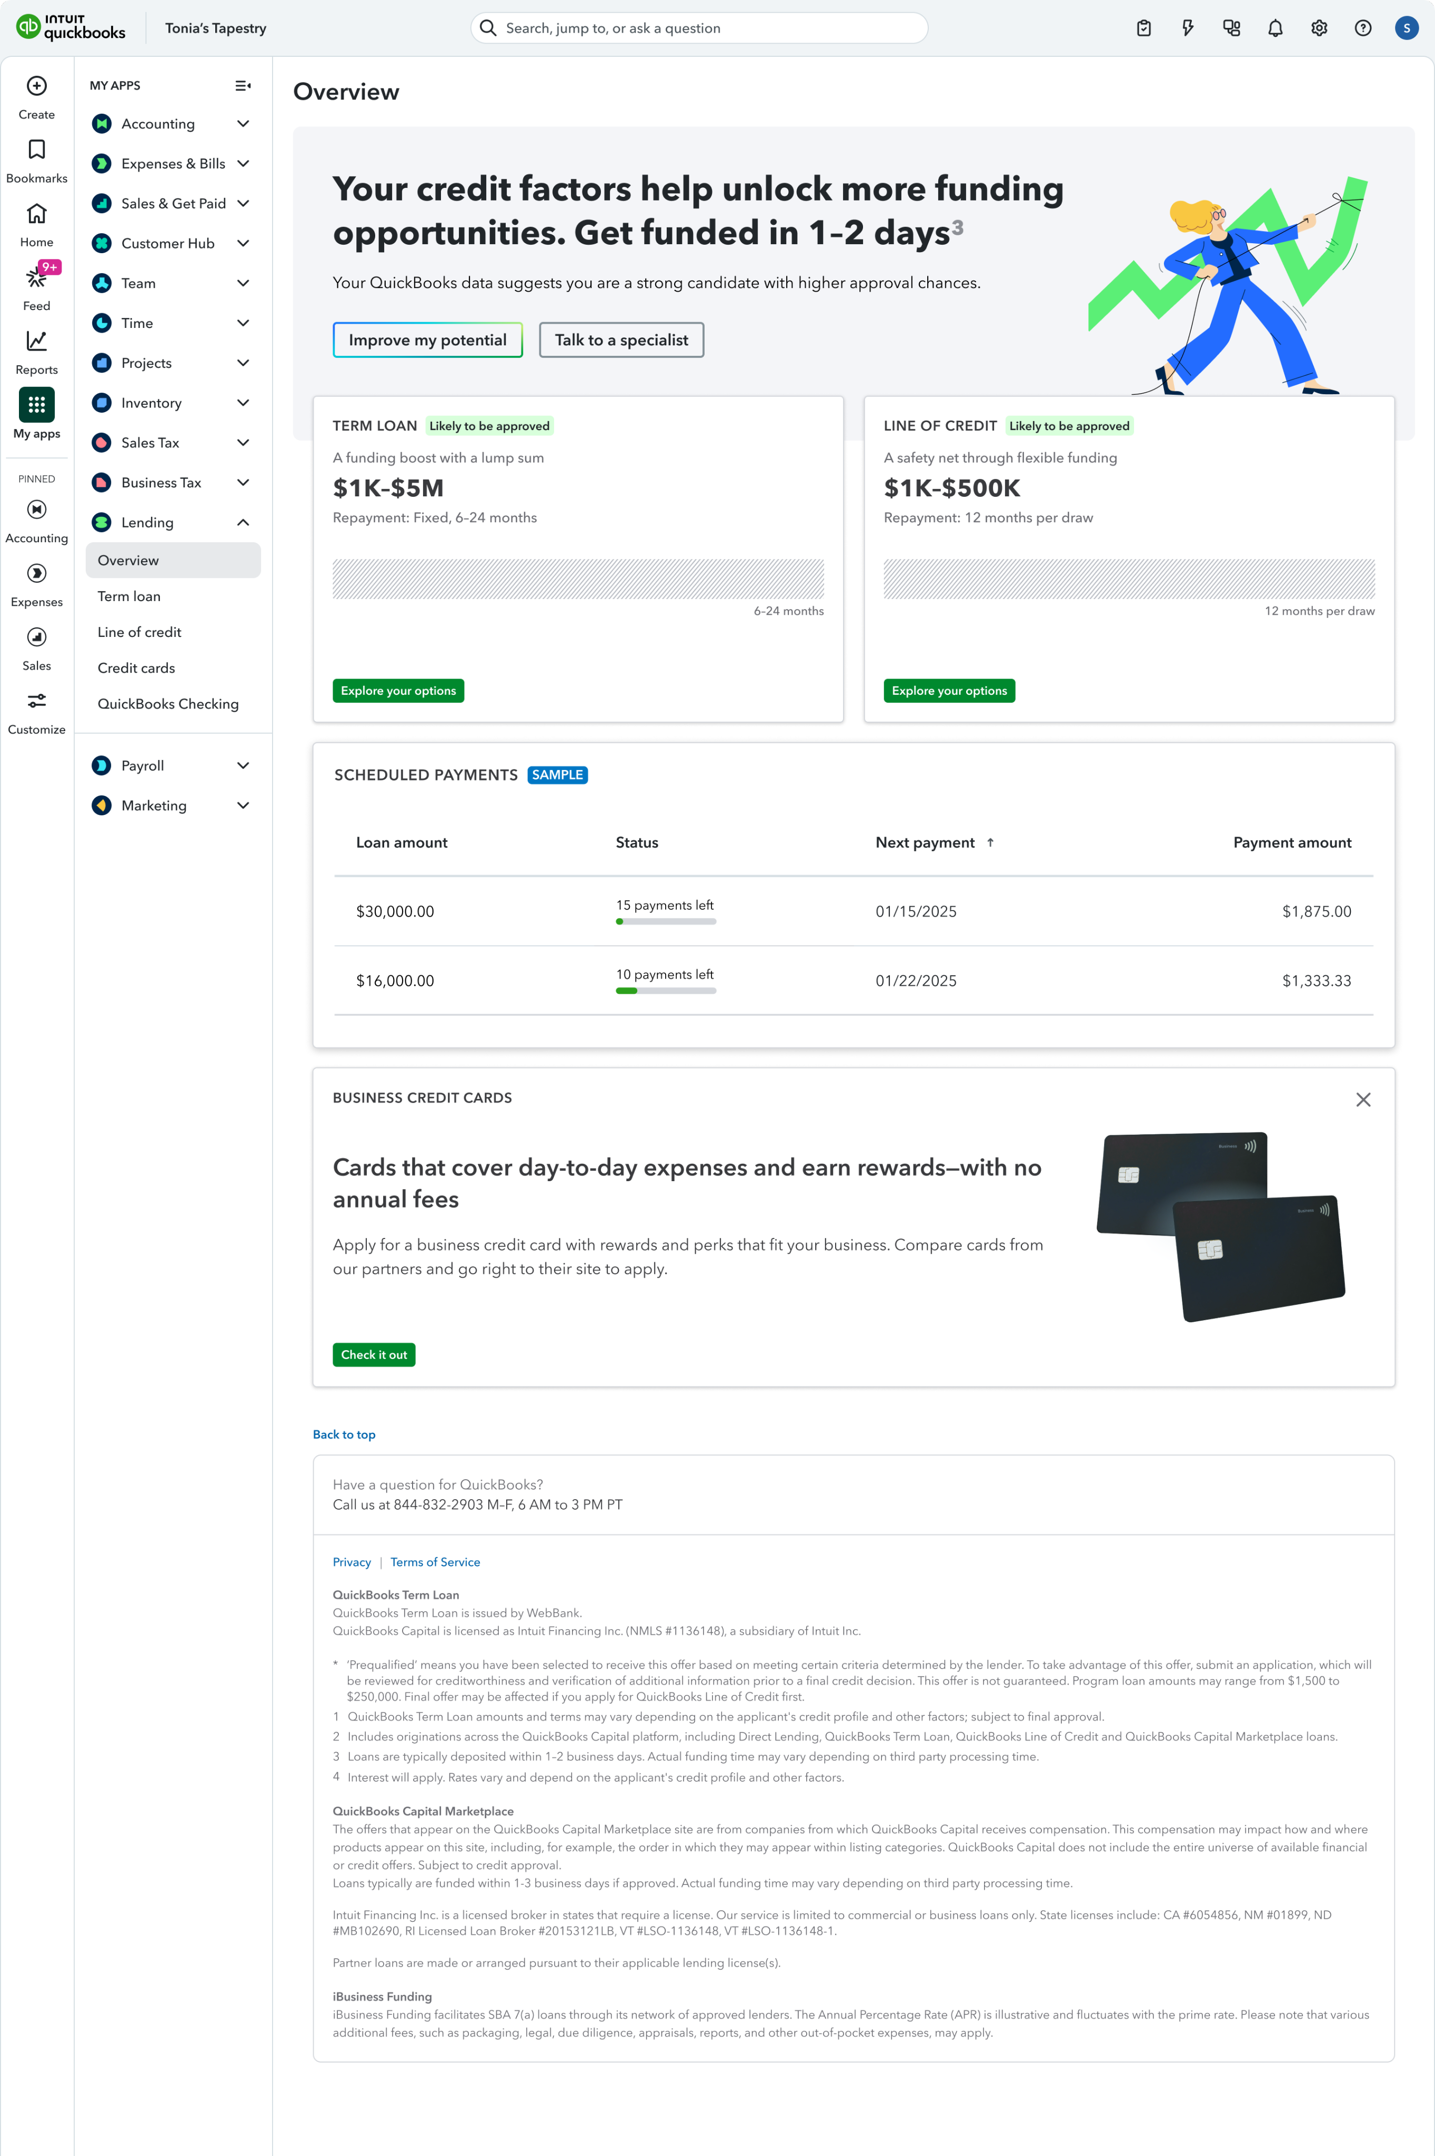Click the Create plus icon

tap(37, 86)
